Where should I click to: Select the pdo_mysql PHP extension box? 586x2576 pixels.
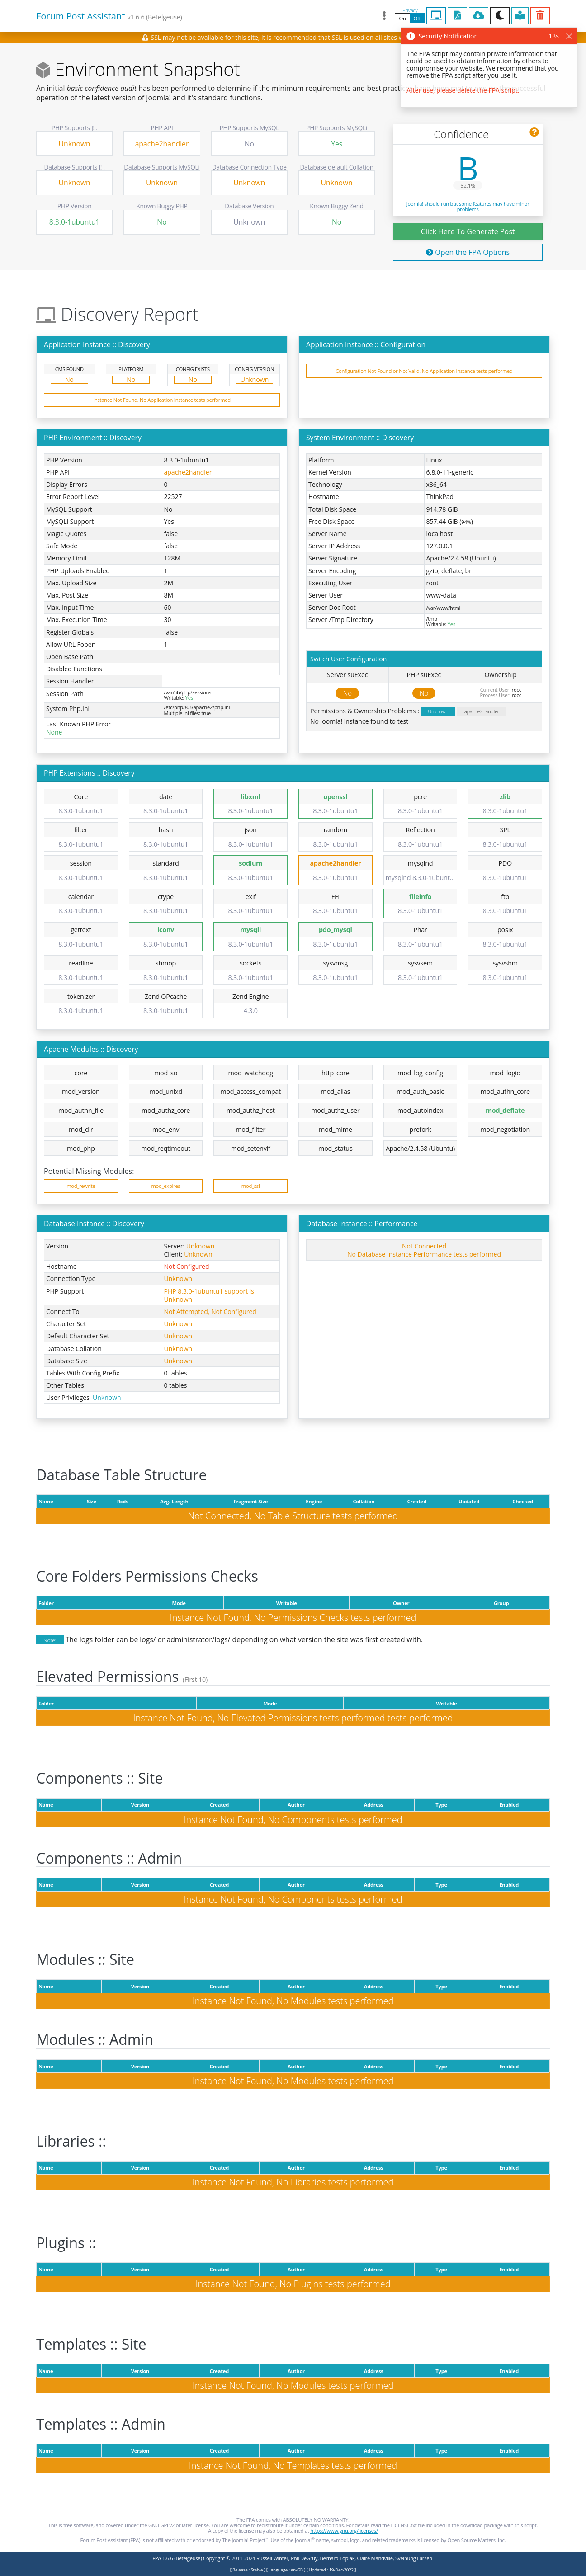335,937
